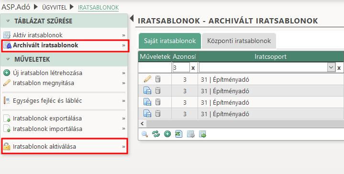Clear the Azonosító filter with its x

193,68
